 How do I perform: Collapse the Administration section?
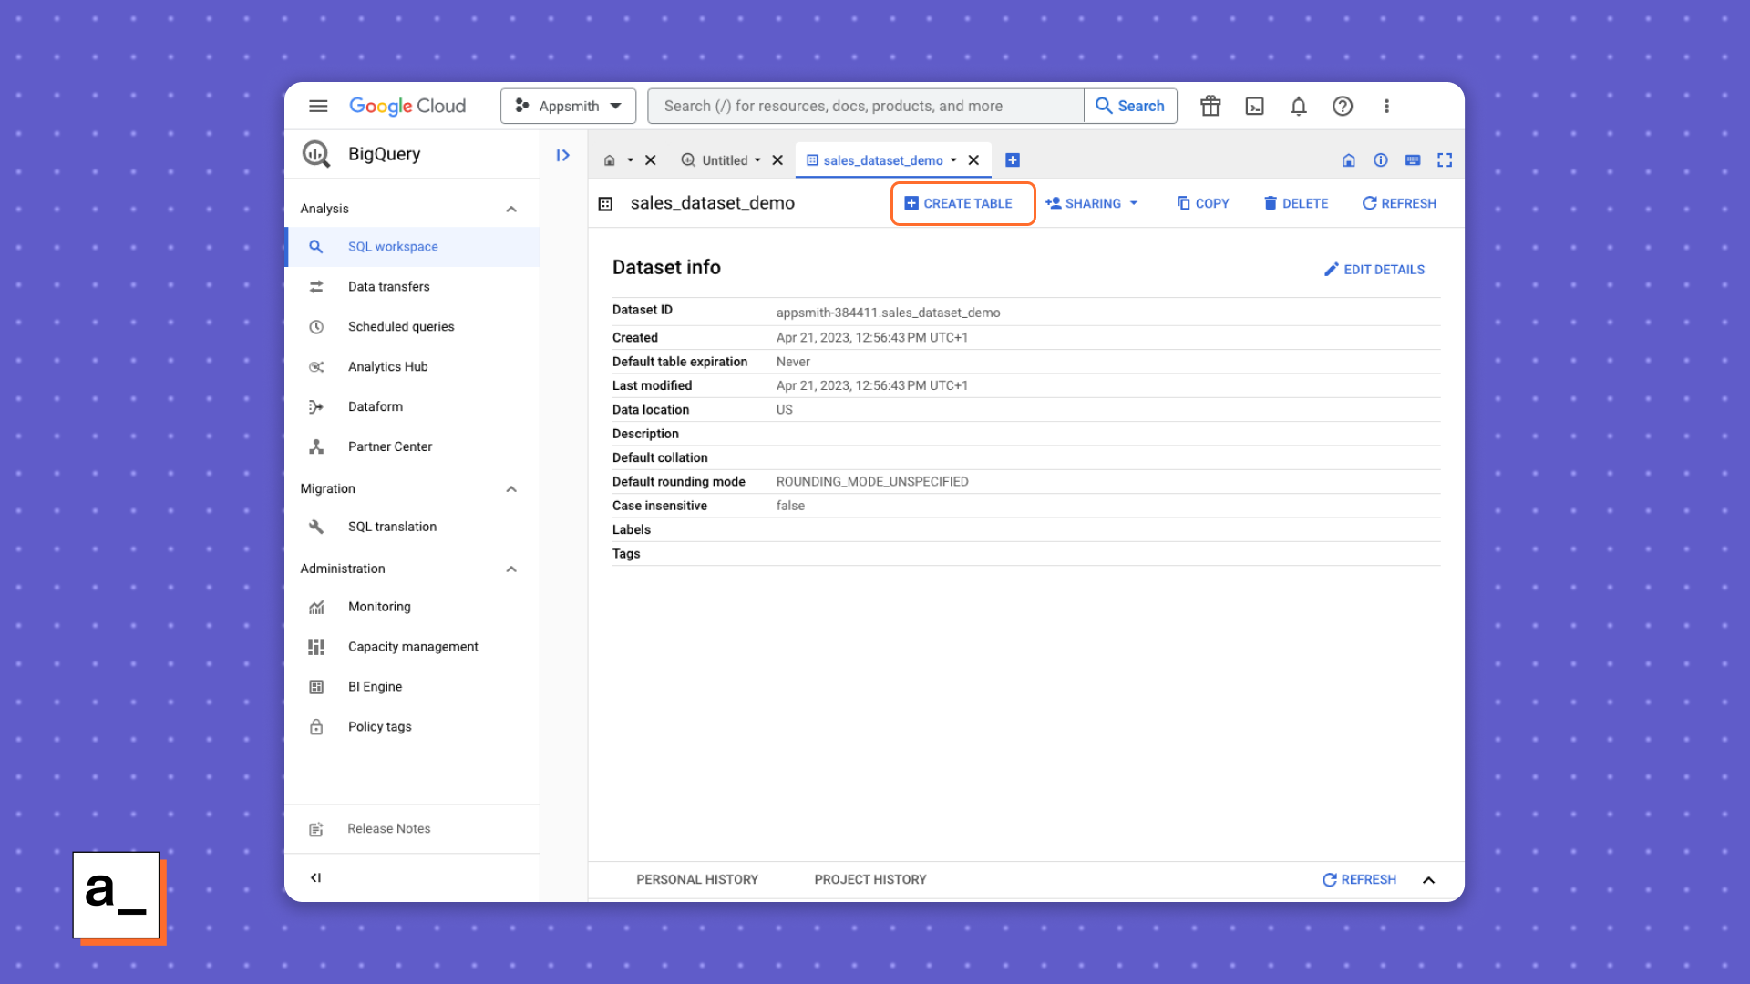511,569
